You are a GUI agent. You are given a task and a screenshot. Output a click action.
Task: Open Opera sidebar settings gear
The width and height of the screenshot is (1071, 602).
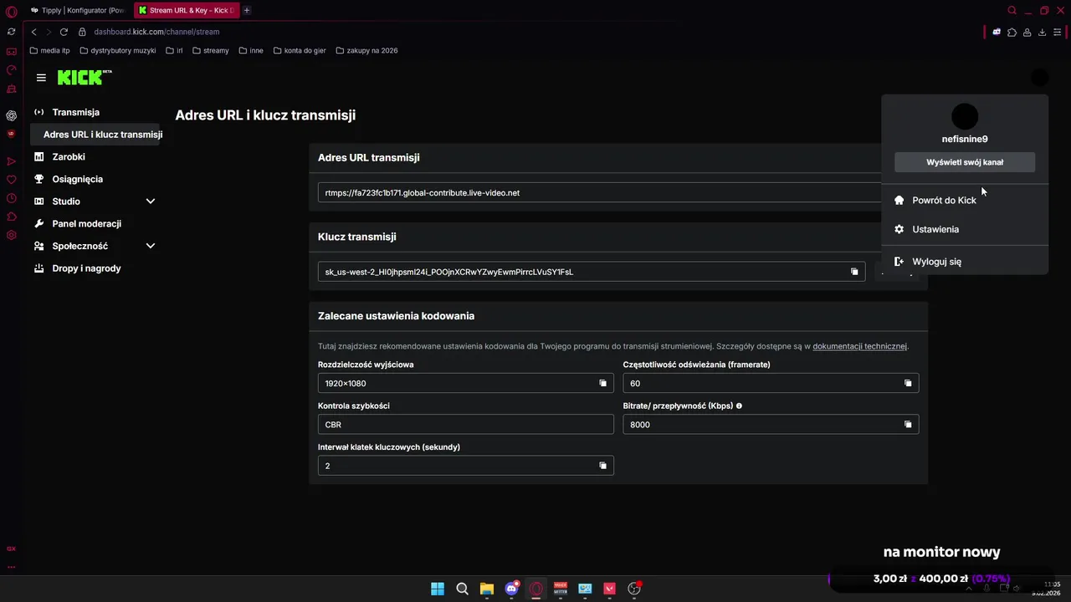11,235
